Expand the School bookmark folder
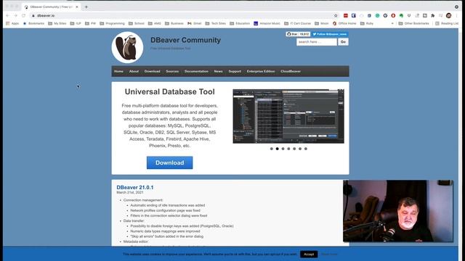 pyautogui.click(x=137, y=23)
